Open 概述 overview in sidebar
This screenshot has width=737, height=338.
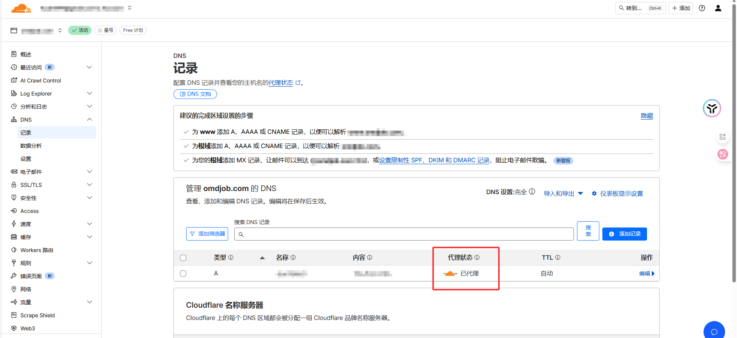(26, 54)
